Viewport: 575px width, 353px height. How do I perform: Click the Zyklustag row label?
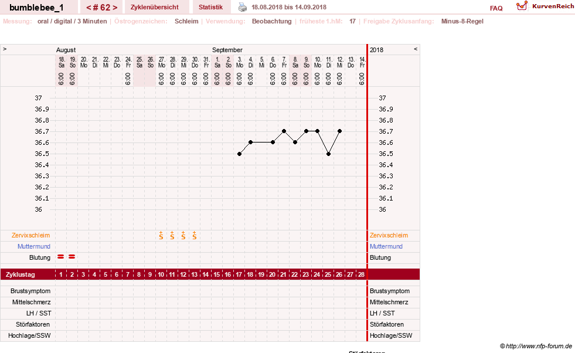[x=20, y=274]
